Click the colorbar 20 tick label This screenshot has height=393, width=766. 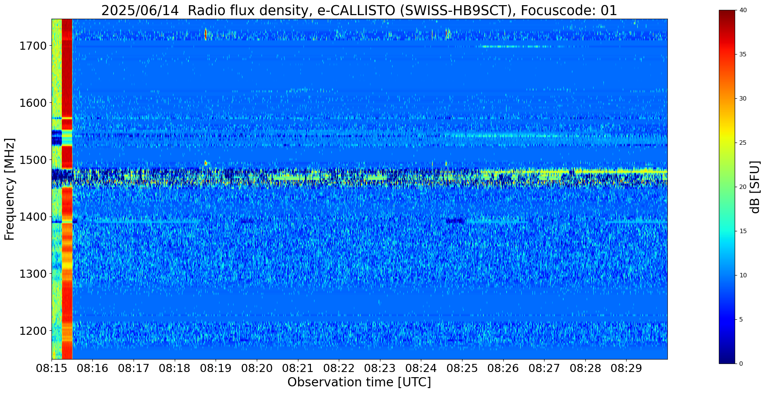[x=743, y=187]
